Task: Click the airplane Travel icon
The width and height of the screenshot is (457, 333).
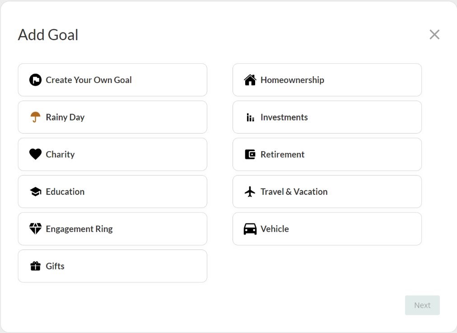Action: 250,192
